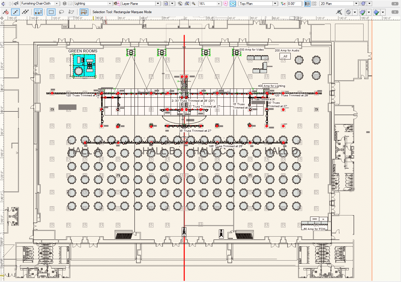
Task: Click the project sharing checkmark icon
Action: click(362, 12)
